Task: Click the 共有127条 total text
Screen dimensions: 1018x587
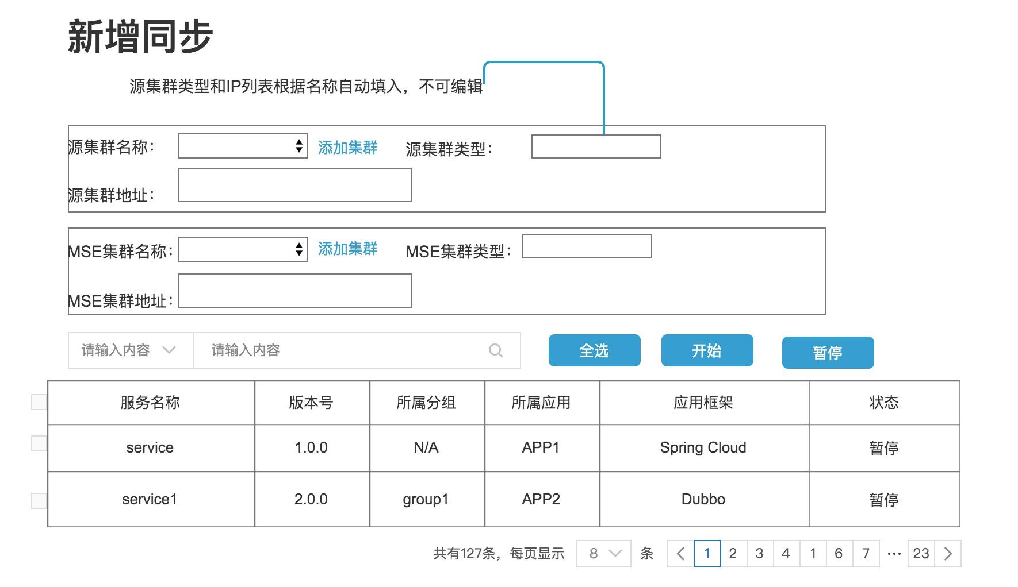Action: point(465,554)
